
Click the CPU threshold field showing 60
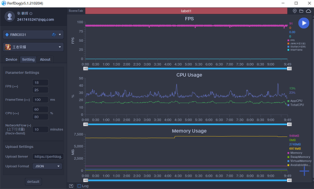pyautogui.click(x=40, y=109)
